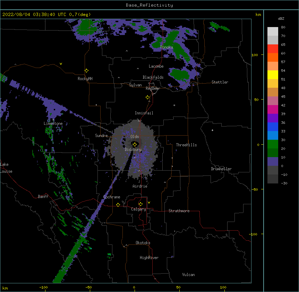
Task: Click the yellow diamond radar site marker at Olds
Action: coord(135,144)
